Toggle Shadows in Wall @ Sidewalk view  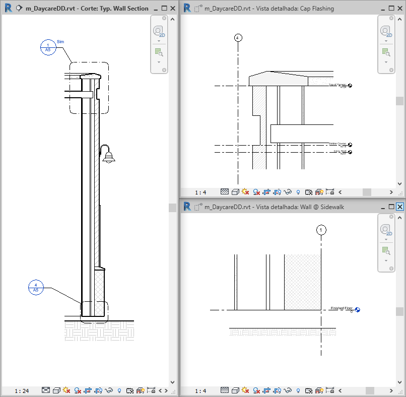tap(256, 390)
